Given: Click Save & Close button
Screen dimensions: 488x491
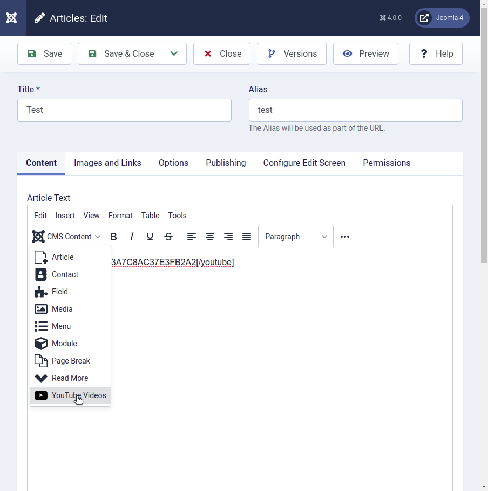Looking at the screenshot, I should tap(120, 54).
